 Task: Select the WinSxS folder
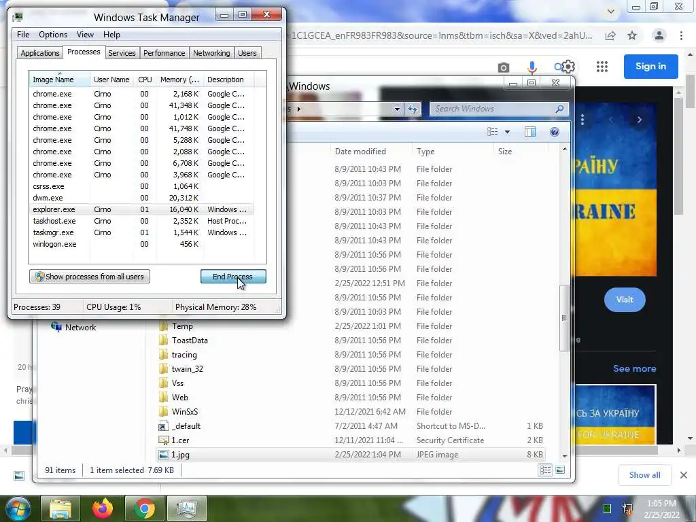(x=185, y=411)
